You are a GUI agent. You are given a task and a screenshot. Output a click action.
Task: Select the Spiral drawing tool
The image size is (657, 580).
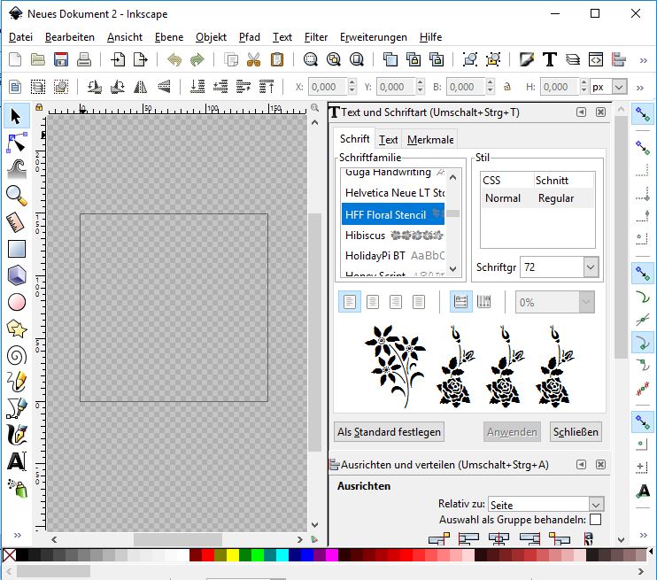16,355
